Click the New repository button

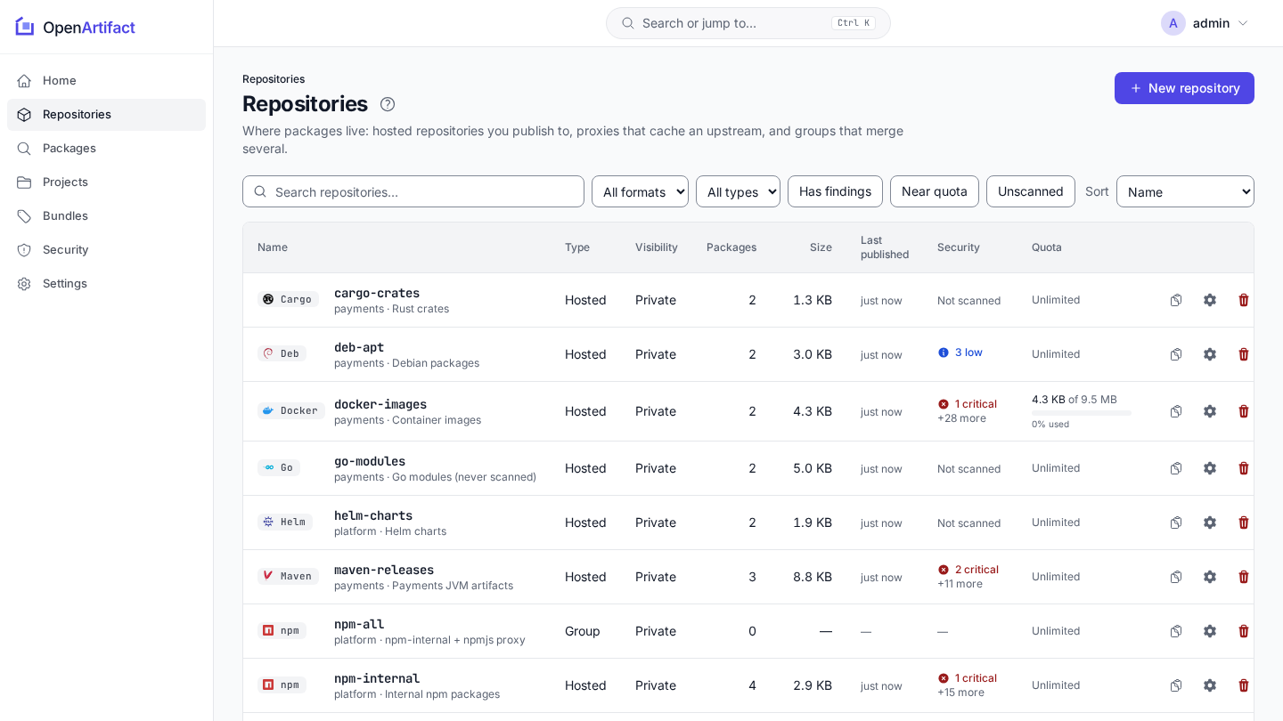click(x=1184, y=88)
